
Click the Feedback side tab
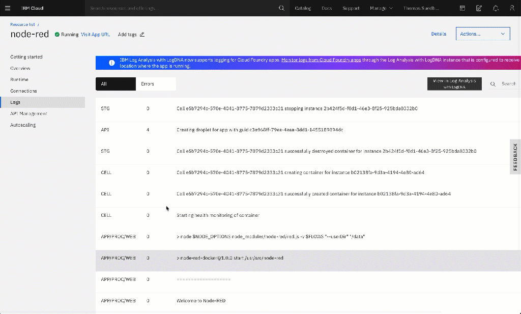point(515,157)
